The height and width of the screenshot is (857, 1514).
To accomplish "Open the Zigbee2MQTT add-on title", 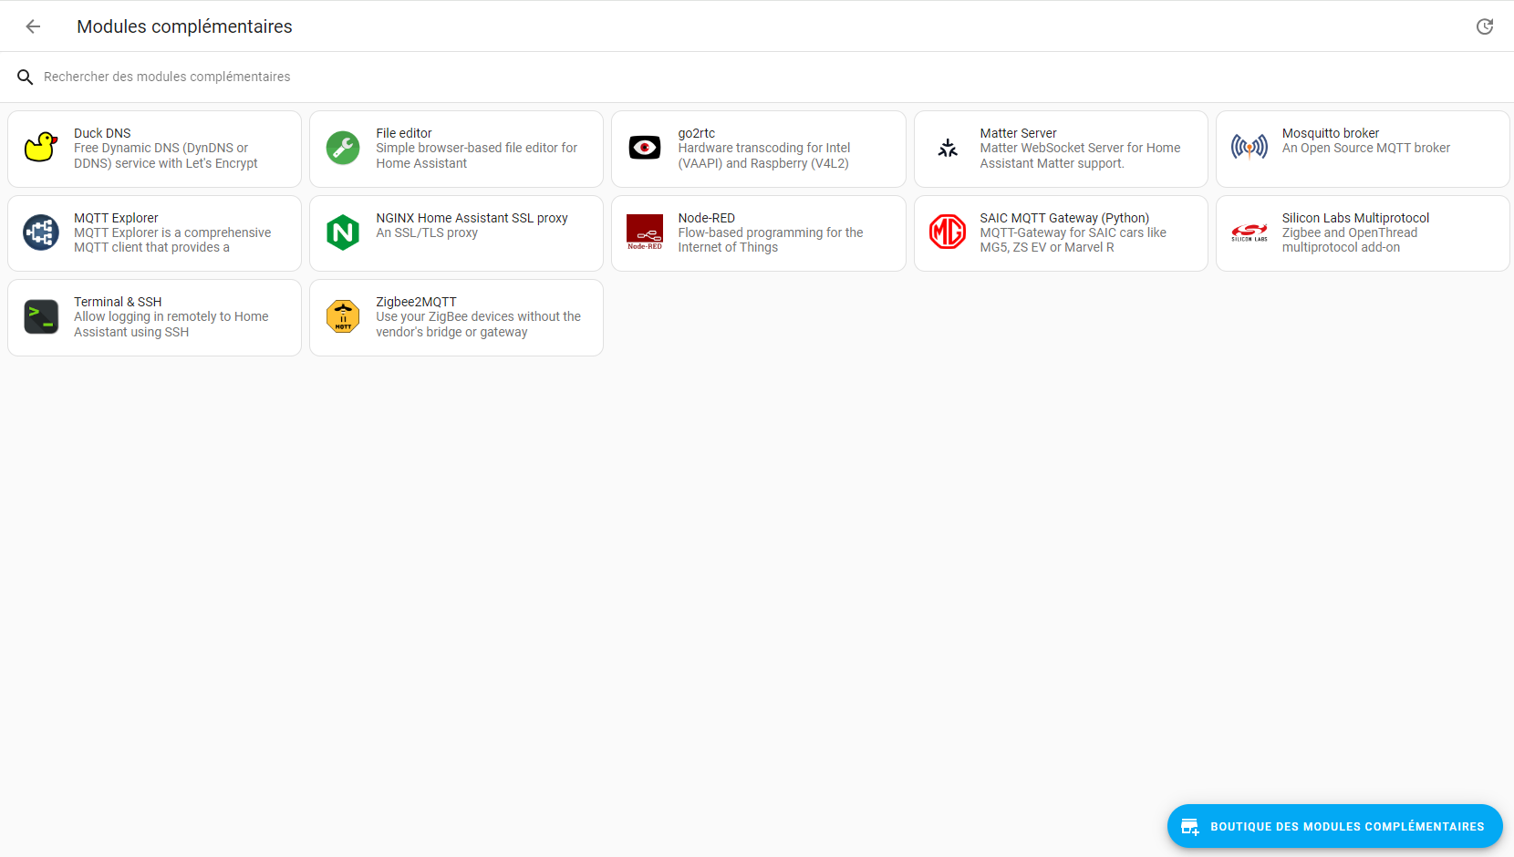I will tap(416, 302).
